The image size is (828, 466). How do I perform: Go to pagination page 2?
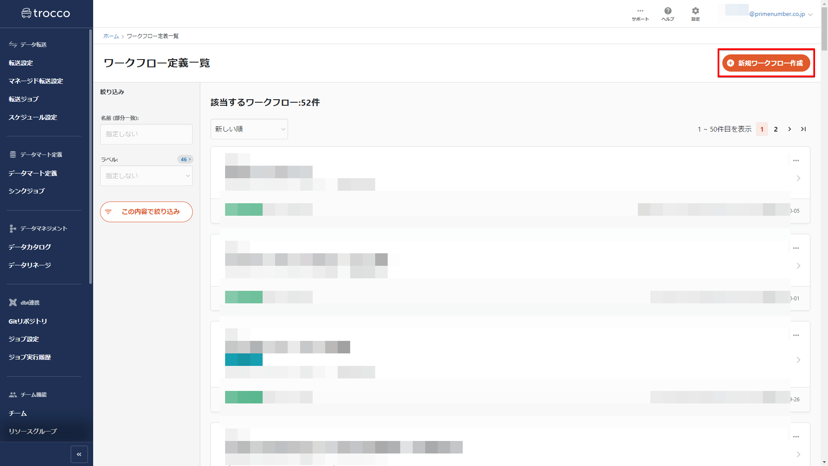pyautogui.click(x=775, y=129)
